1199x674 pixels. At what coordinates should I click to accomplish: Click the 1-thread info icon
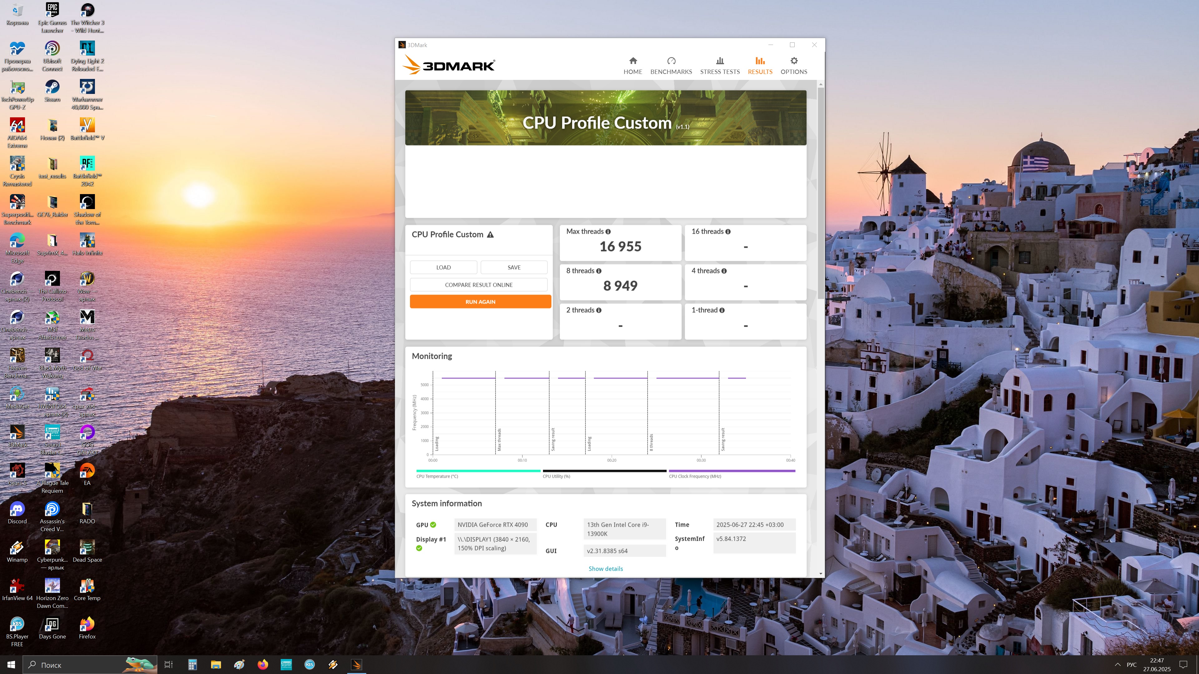[722, 310]
